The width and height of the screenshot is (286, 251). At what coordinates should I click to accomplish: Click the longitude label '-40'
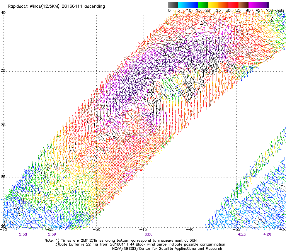click(190, 229)
